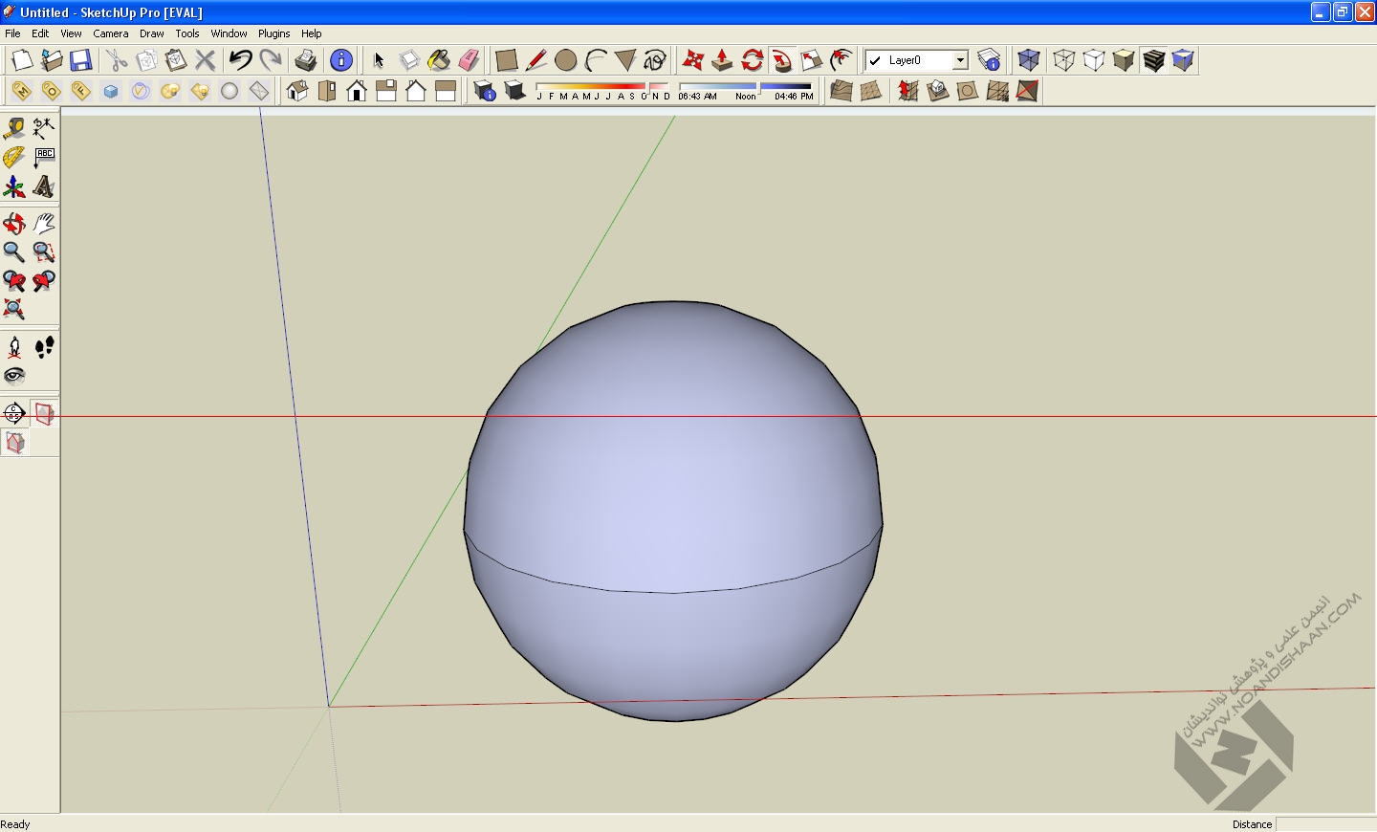Toggle shadows display on or off
1377x832 pixels.
515,91
